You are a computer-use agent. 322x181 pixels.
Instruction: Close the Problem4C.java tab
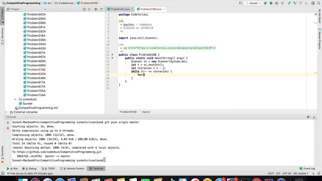[x=132, y=9]
